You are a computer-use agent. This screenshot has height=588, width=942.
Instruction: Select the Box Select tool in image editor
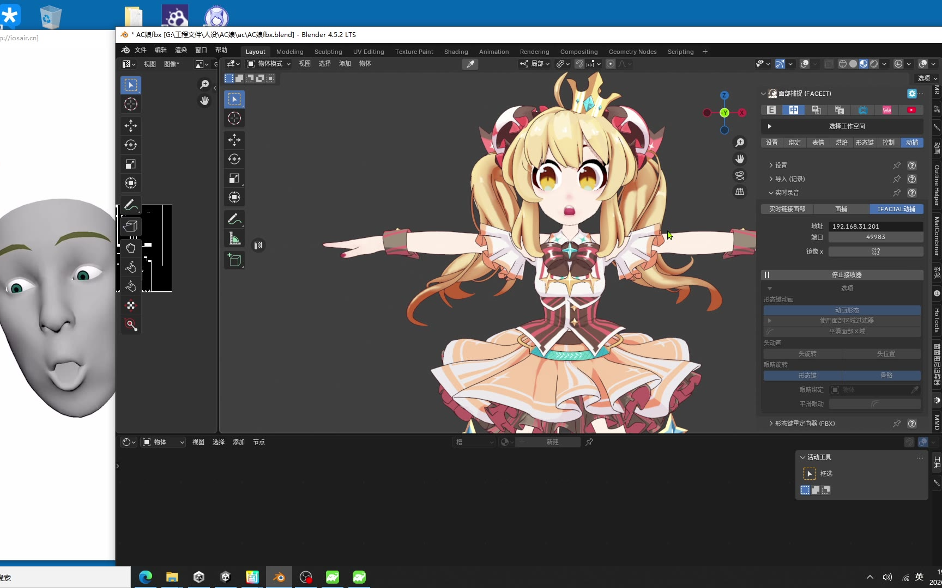click(131, 85)
